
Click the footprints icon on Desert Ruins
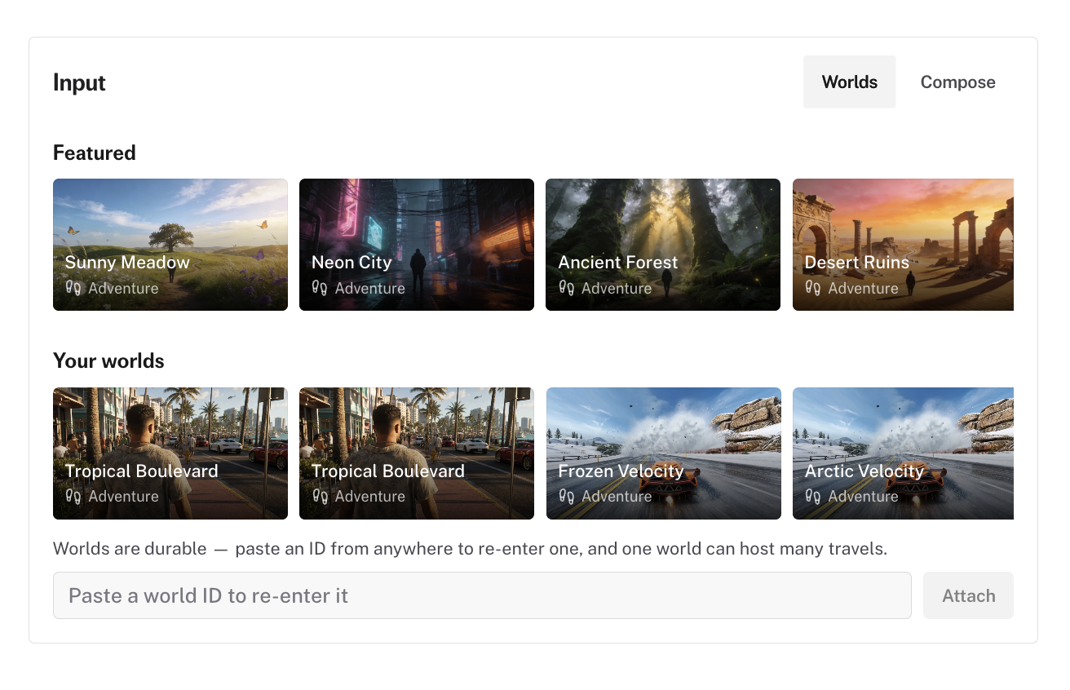(x=813, y=288)
